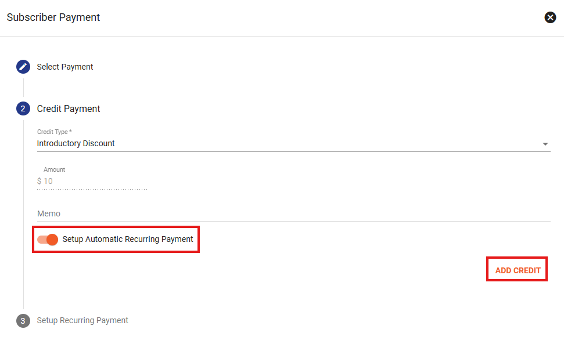Viewport: 564px width, 351px height.
Task: Click the disabled Amount field showing 10
Action: pos(92,181)
